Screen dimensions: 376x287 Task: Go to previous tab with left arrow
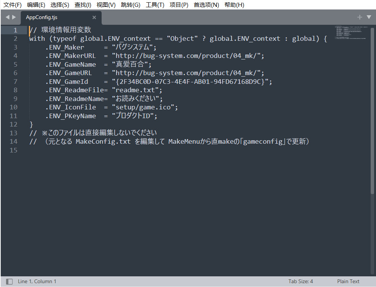[x=8, y=17]
